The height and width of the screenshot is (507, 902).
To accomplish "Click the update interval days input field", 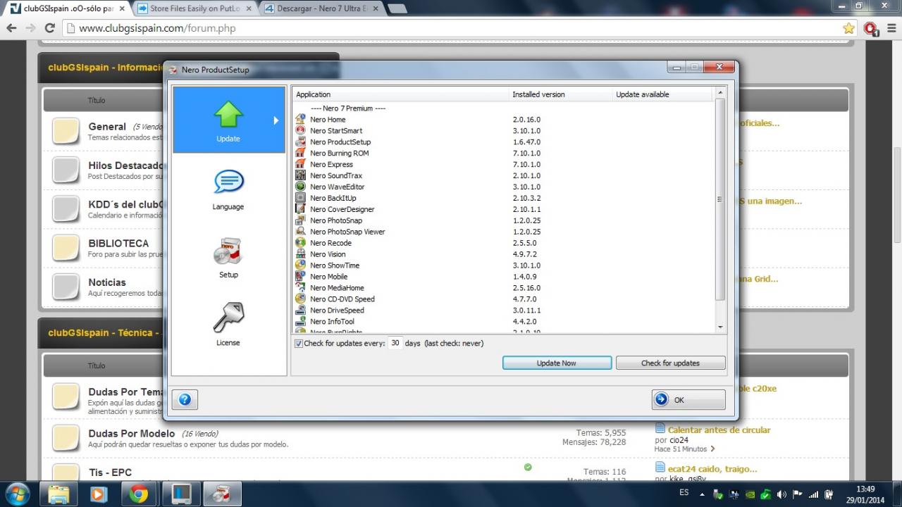I will point(395,344).
